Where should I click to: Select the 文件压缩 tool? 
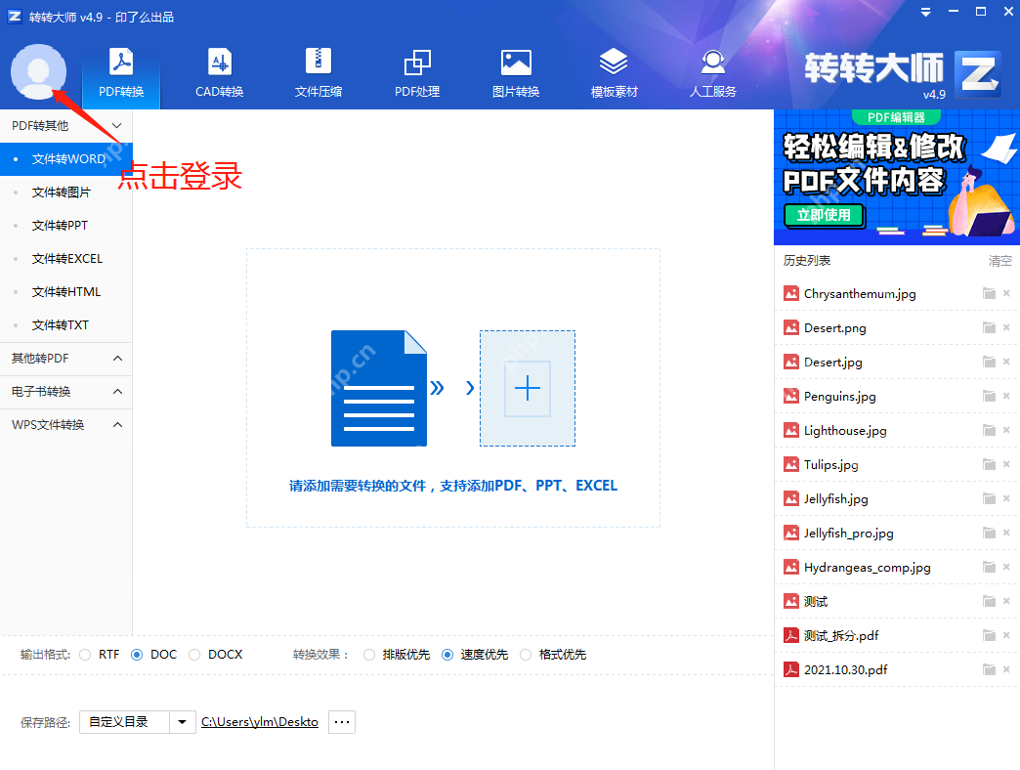coord(318,70)
